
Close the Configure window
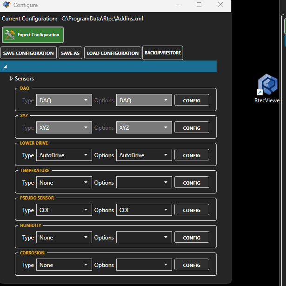click(220, 5)
